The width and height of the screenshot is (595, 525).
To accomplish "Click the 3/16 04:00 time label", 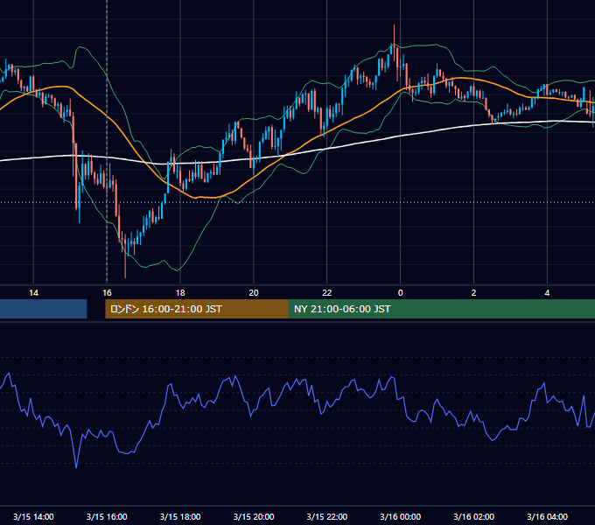I will pos(547,516).
